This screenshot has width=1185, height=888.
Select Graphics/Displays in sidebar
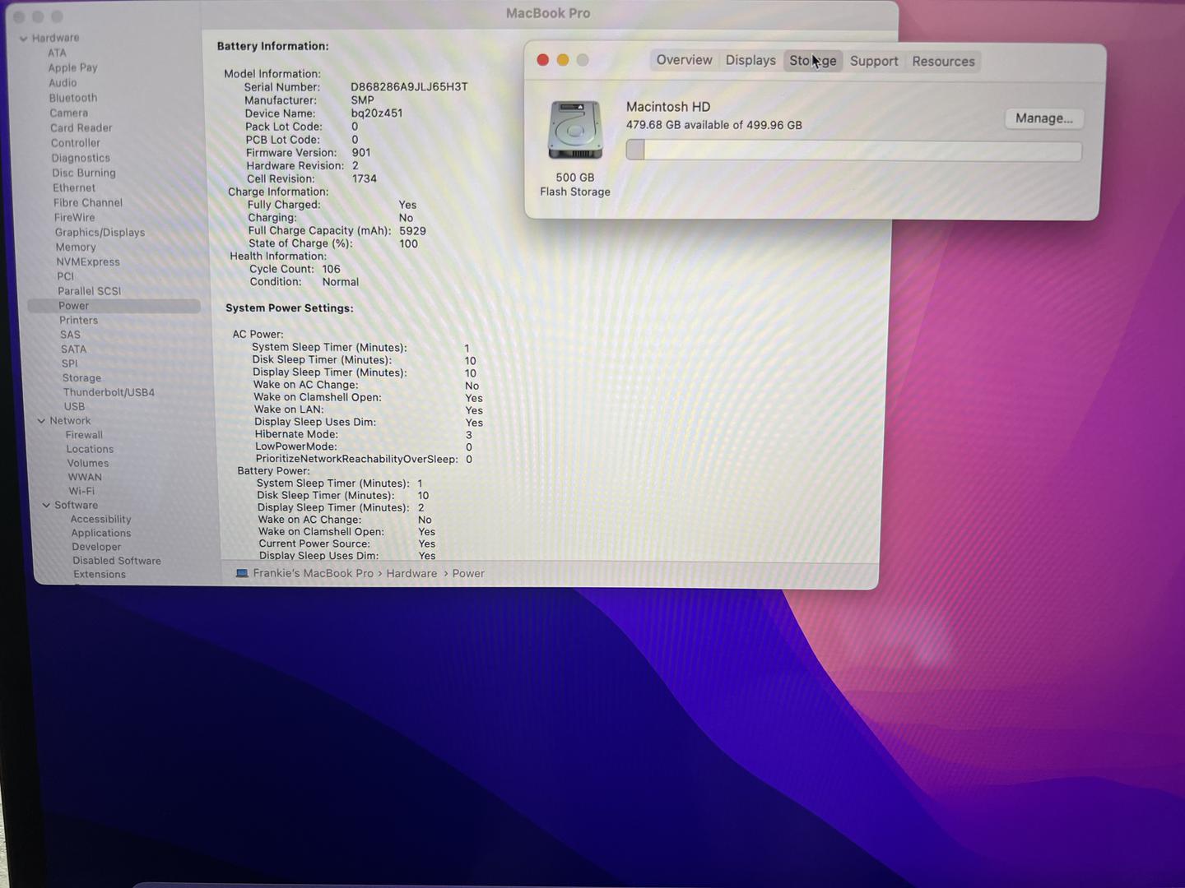point(100,233)
